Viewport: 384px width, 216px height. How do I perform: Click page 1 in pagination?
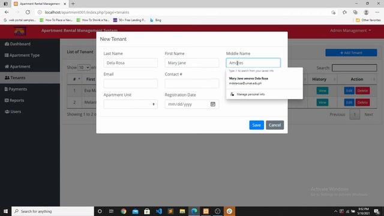(x=355, y=115)
